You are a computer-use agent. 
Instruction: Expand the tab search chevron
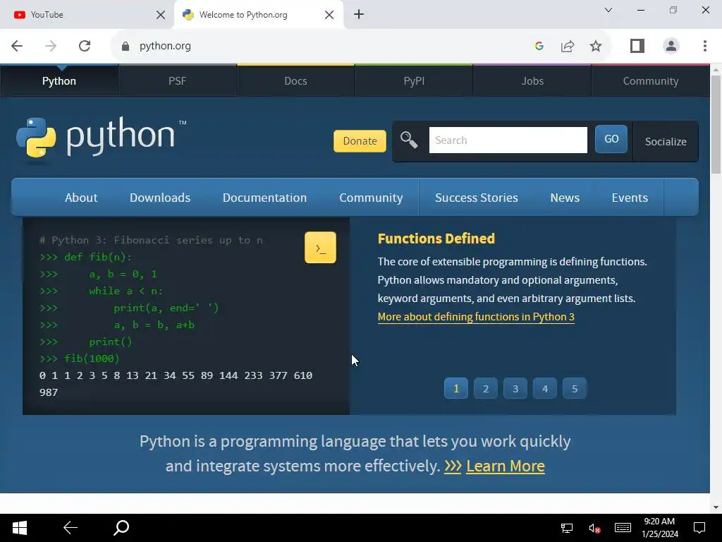pos(608,10)
